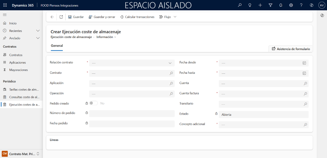The image size is (327, 158).
Task: Toggle the Pedido creado switch
Action: [x=93, y=103]
